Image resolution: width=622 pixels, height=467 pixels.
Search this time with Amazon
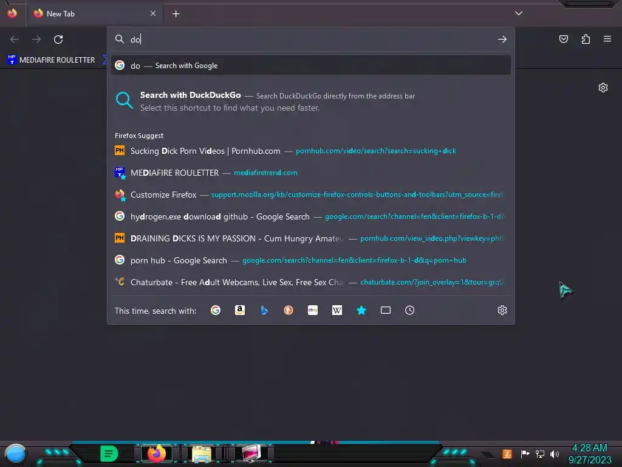239,310
